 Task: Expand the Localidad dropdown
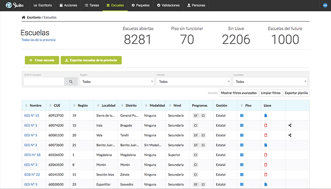coord(270,81)
